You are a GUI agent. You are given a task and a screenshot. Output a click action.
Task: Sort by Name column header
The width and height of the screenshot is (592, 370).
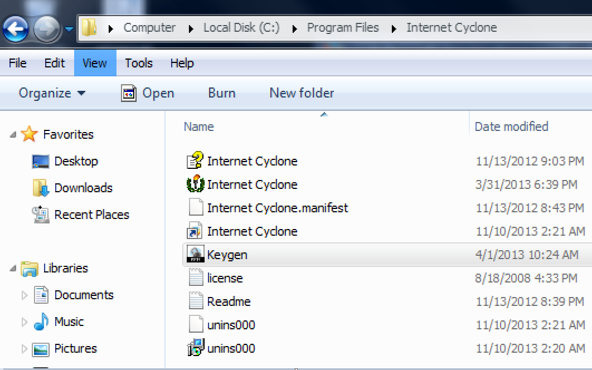199,126
